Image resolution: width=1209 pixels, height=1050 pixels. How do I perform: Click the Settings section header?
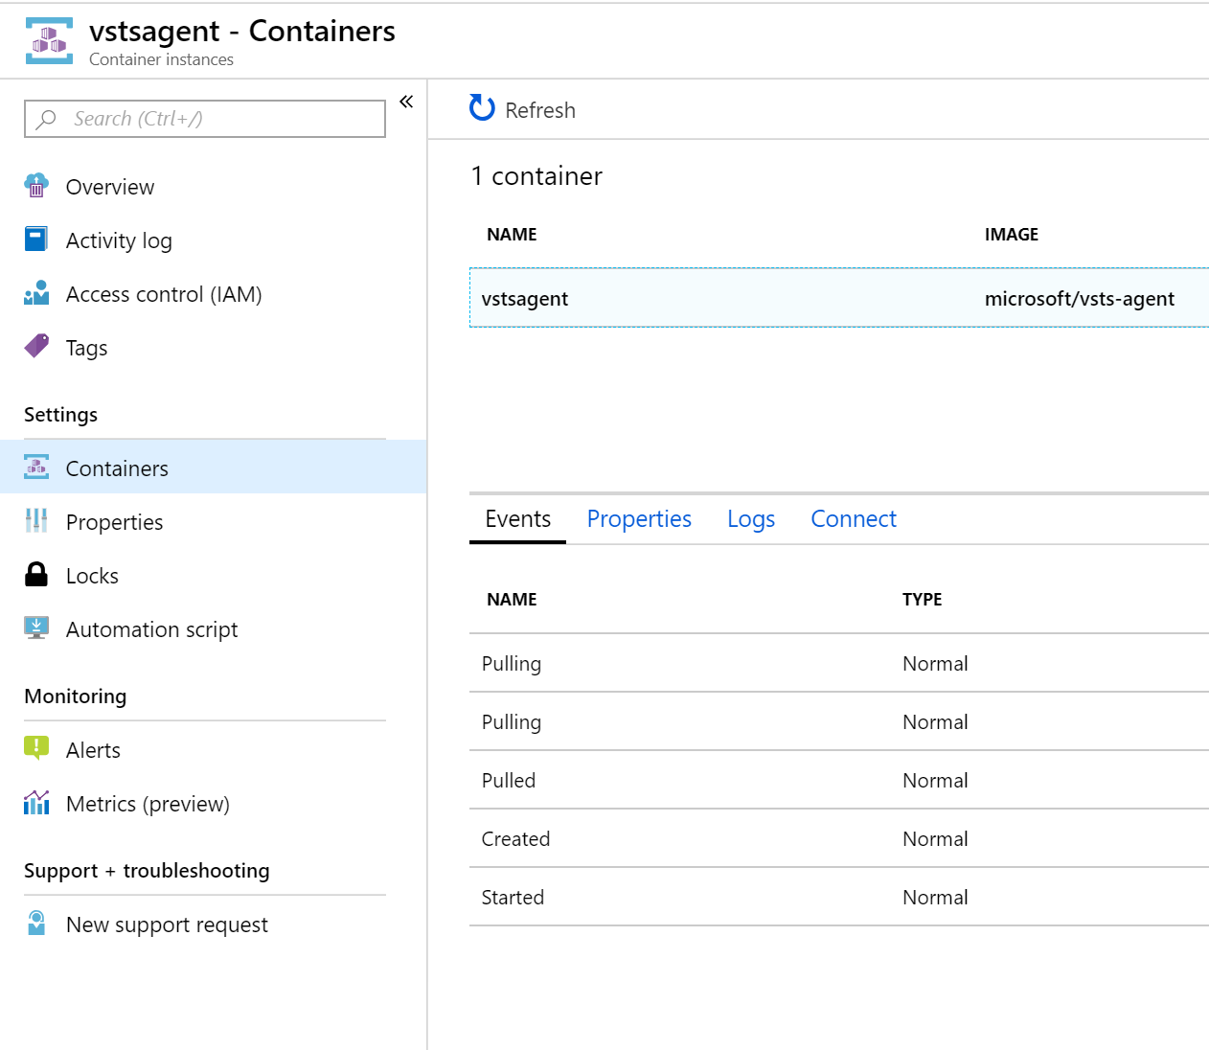pyautogui.click(x=60, y=415)
